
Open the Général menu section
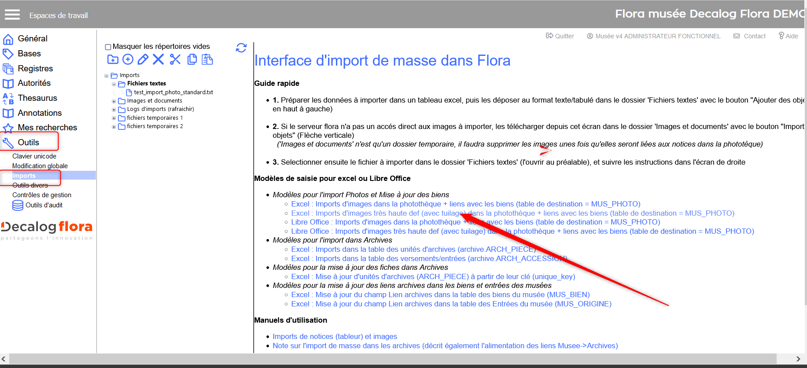point(33,39)
